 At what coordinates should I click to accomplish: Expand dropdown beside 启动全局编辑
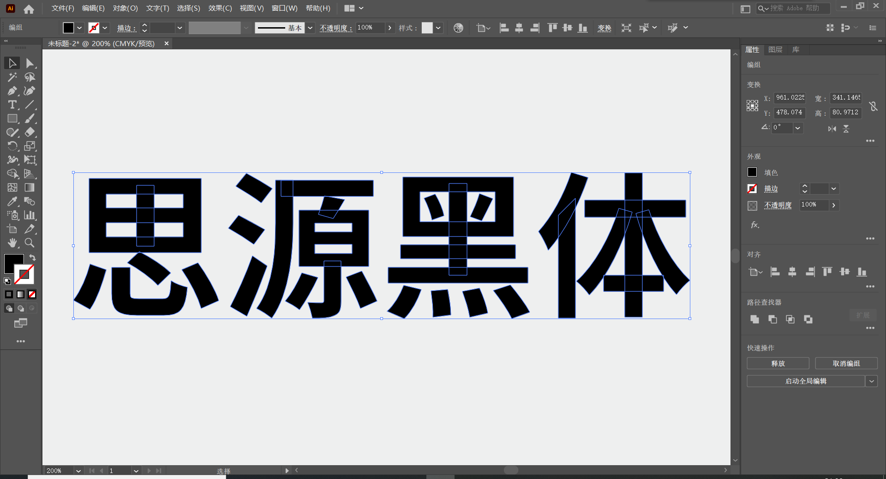[x=871, y=381]
